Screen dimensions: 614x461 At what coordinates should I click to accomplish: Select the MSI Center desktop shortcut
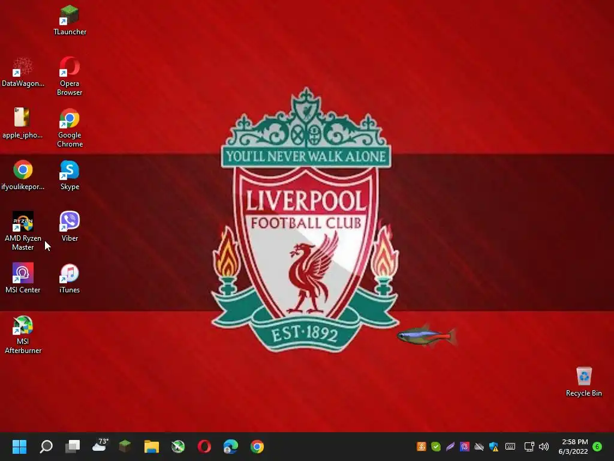click(23, 279)
